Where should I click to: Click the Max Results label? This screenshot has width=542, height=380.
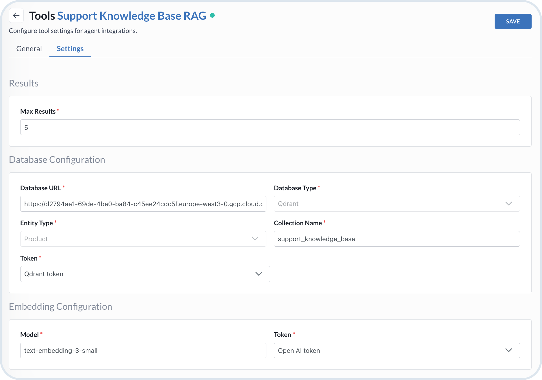click(x=38, y=111)
